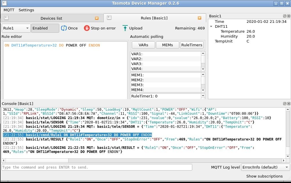The image size is (291, 183).
Task: Click the Remaining: 469 label
Action: [x=190, y=28]
